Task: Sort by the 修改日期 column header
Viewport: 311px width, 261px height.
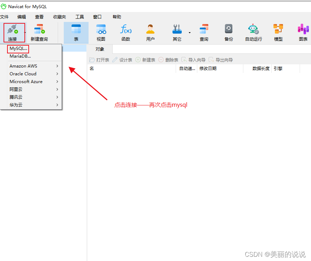Action: point(220,69)
